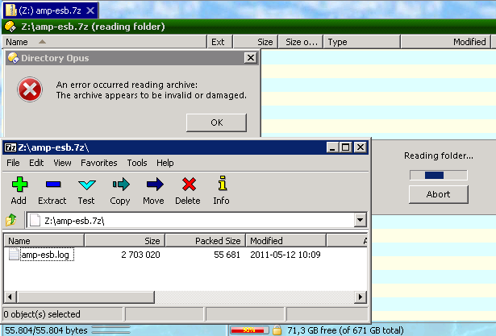Sort by Modified column in 7-Zip
The width and height of the screenshot is (496, 336).
(286, 241)
